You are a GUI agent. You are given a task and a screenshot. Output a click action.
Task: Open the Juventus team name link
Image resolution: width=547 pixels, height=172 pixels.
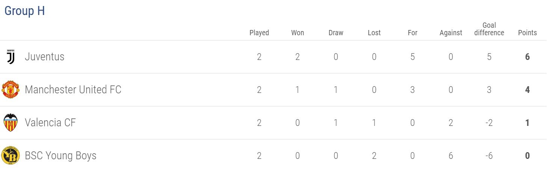[44, 57]
